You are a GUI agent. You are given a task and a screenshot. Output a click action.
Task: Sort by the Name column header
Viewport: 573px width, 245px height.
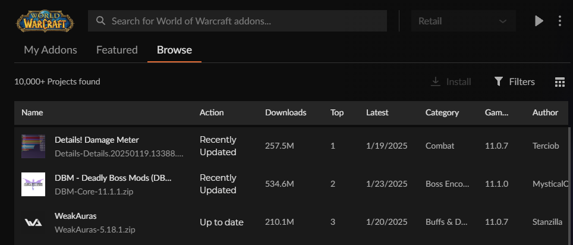coord(32,112)
